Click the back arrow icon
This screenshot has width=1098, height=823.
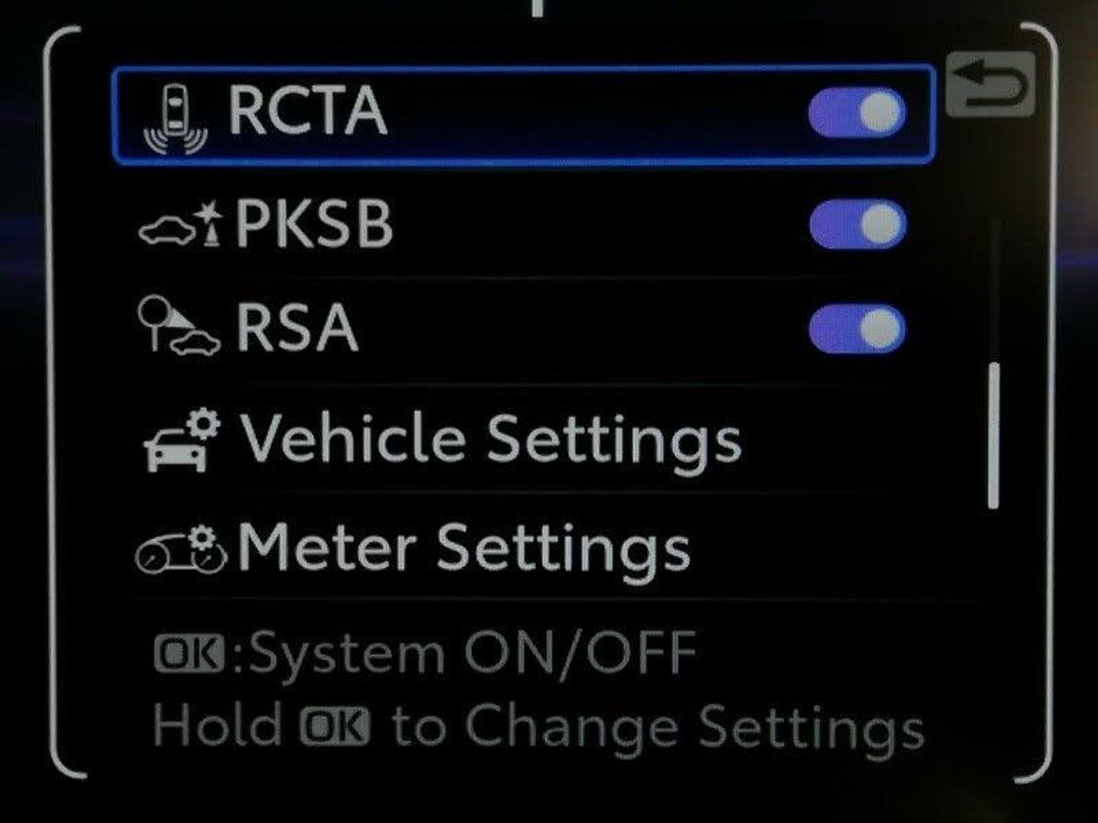(990, 85)
